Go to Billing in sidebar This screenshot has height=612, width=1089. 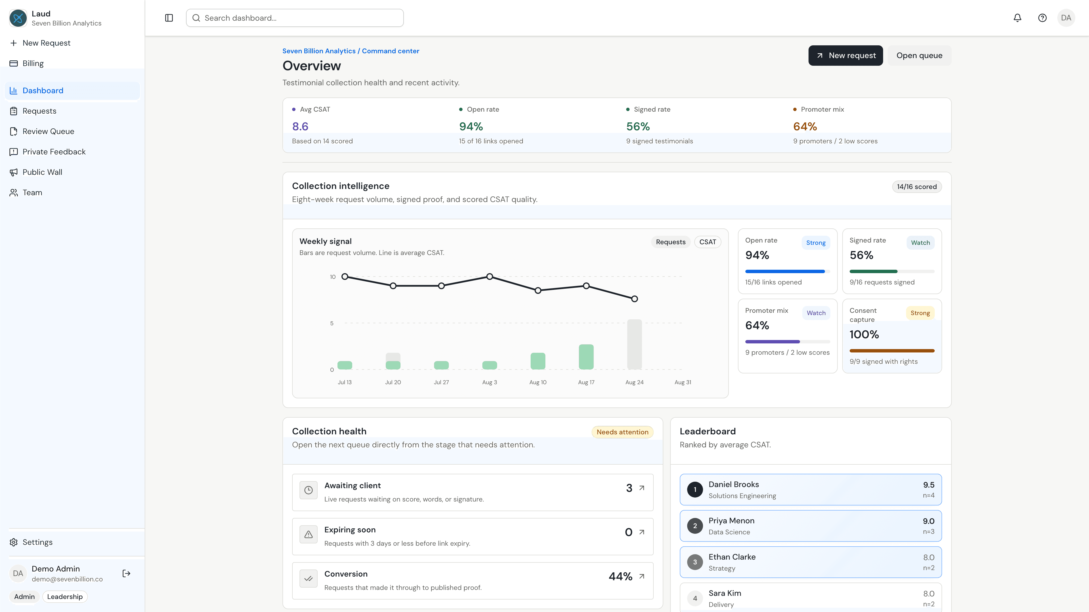(x=72, y=63)
